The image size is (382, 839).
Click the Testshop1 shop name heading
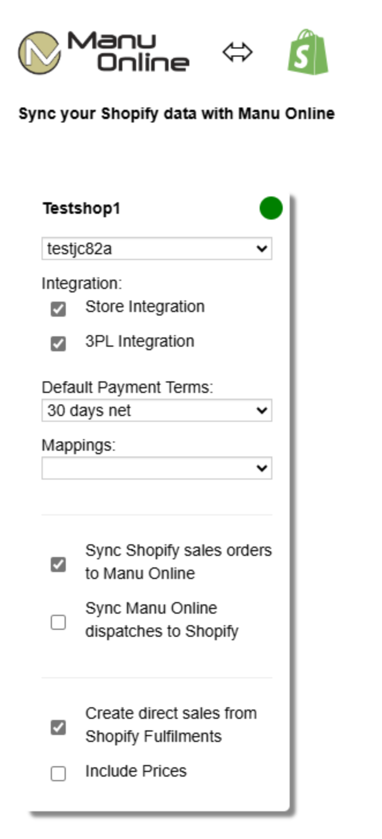tap(81, 209)
